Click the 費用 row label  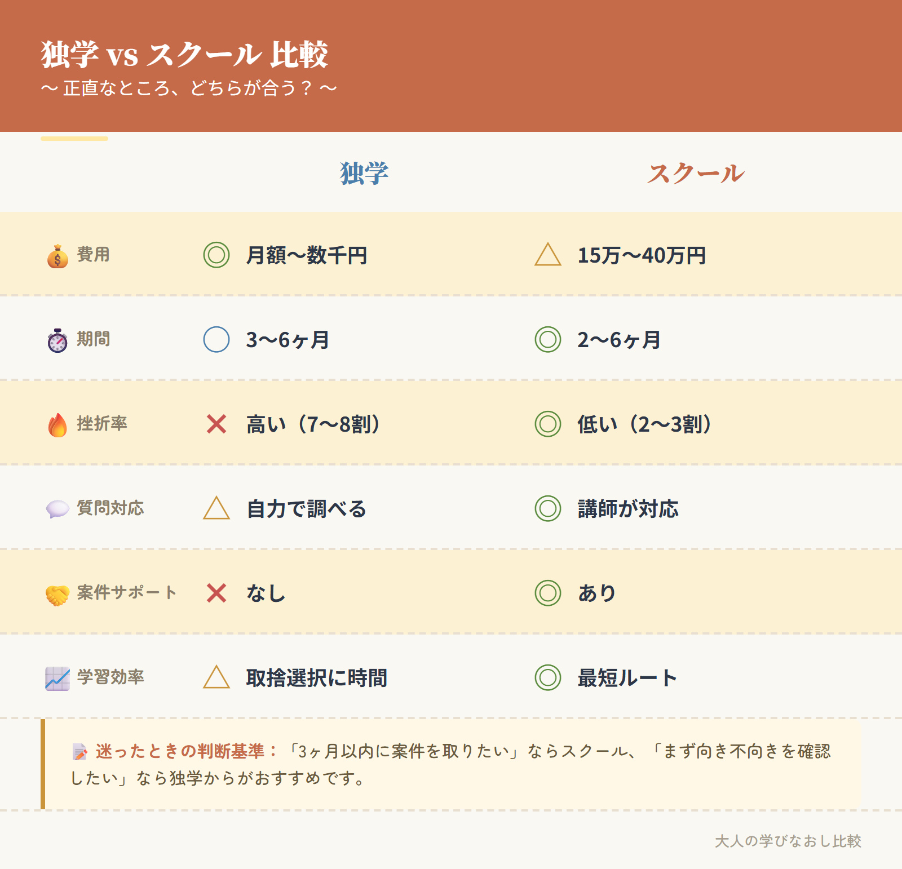pyautogui.click(x=94, y=255)
